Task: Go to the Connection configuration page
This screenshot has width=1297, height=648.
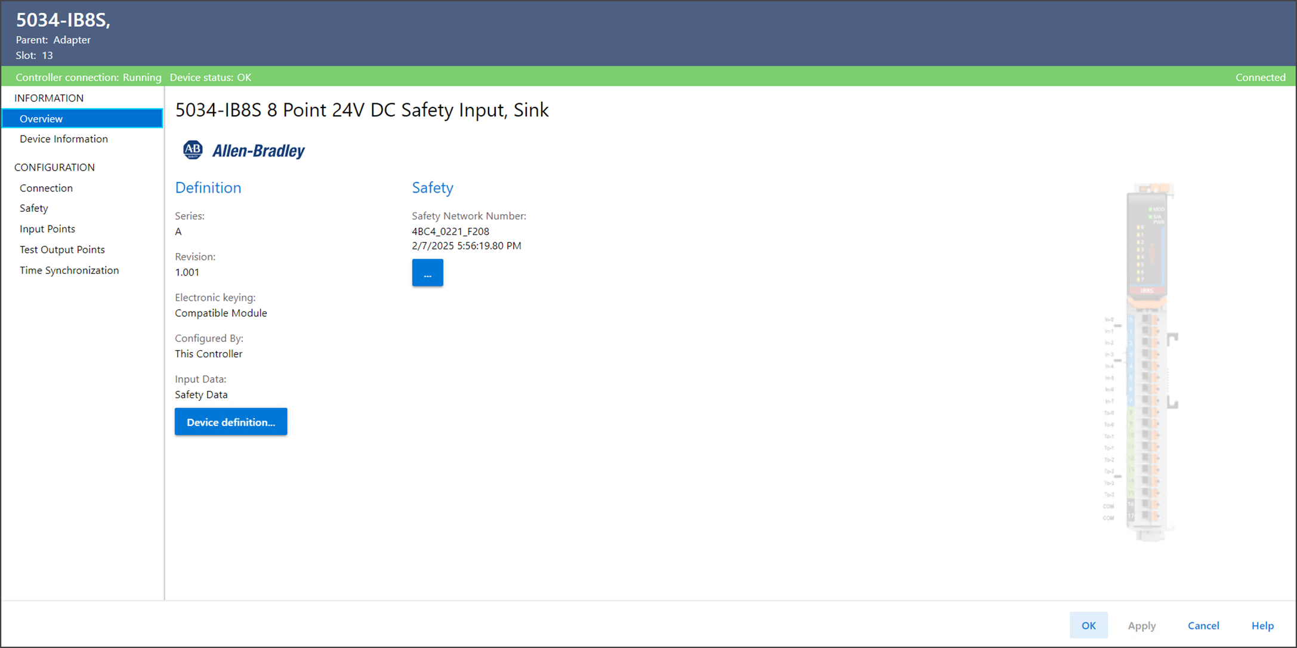Action: click(x=46, y=188)
